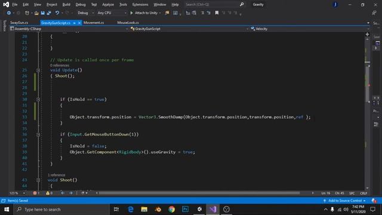Click the notifications icon in blue status bar

tap(374, 201)
